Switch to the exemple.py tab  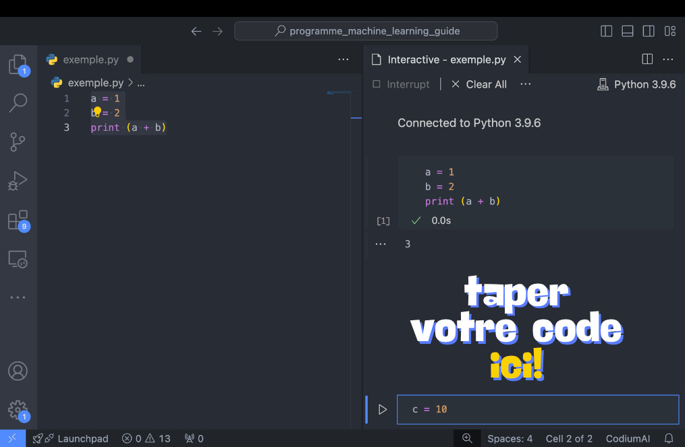(x=91, y=59)
